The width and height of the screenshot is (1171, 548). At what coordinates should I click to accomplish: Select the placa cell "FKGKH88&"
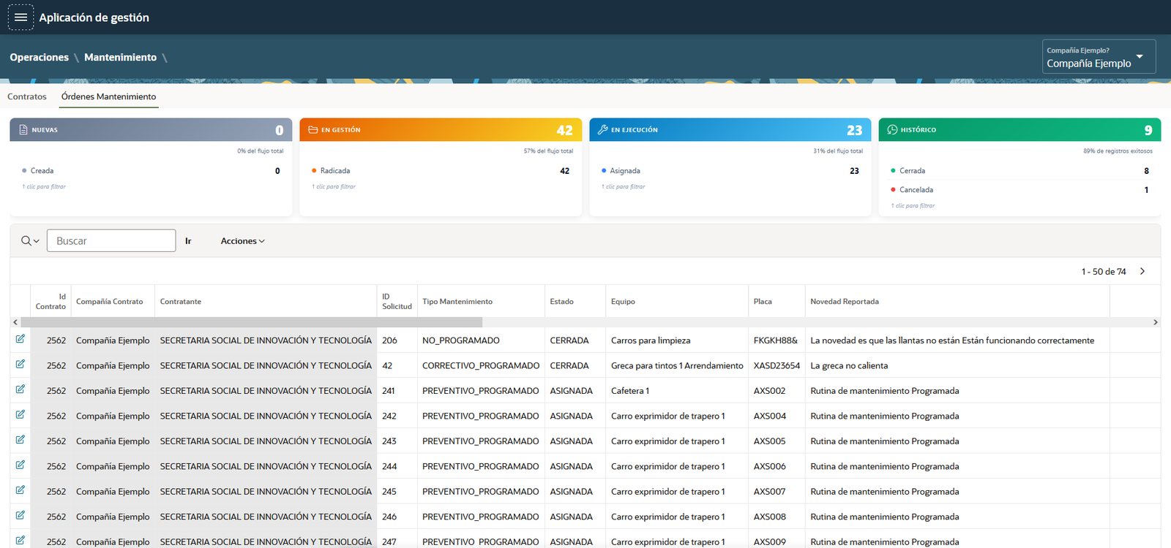point(776,340)
